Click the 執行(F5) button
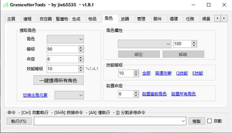The width and height of the screenshot is (232, 133). pyautogui.click(x=19, y=121)
